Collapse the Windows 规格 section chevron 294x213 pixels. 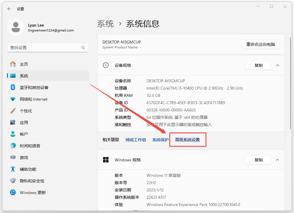(x=277, y=160)
